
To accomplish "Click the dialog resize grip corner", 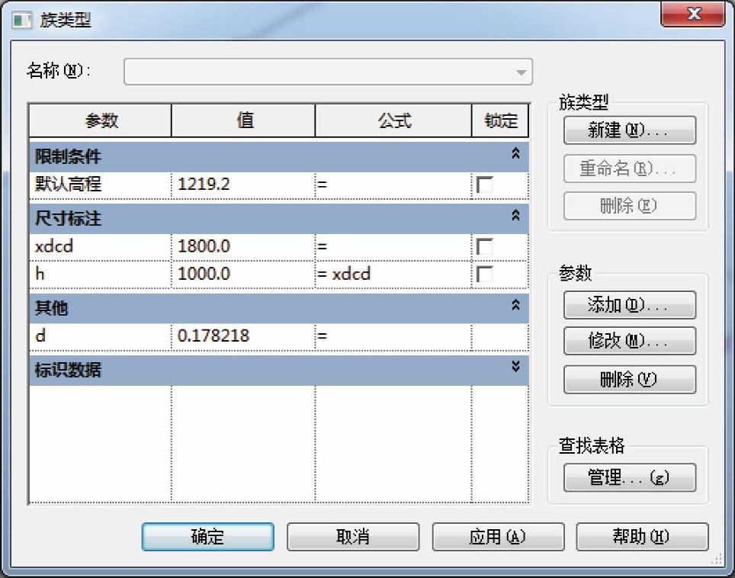I will coord(717,559).
